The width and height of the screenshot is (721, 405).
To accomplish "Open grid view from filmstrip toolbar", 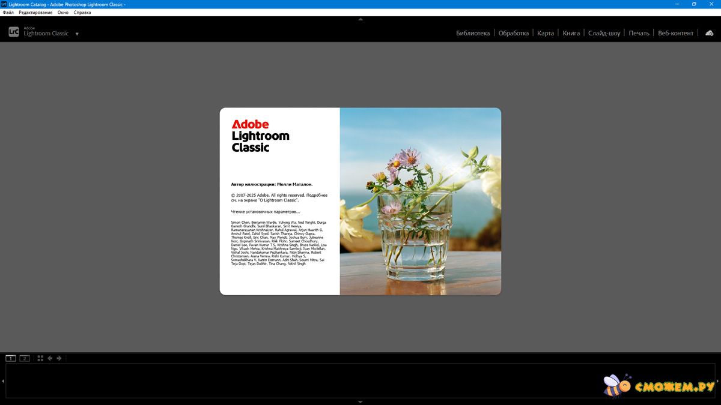I will click(40, 358).
